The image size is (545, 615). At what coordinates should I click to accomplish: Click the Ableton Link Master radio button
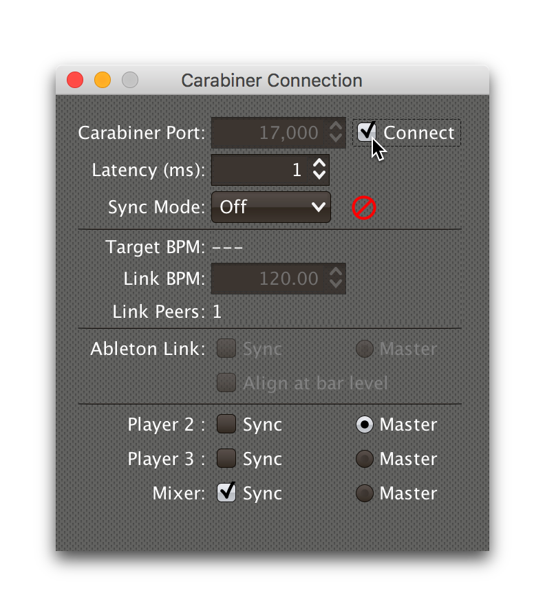365,349
